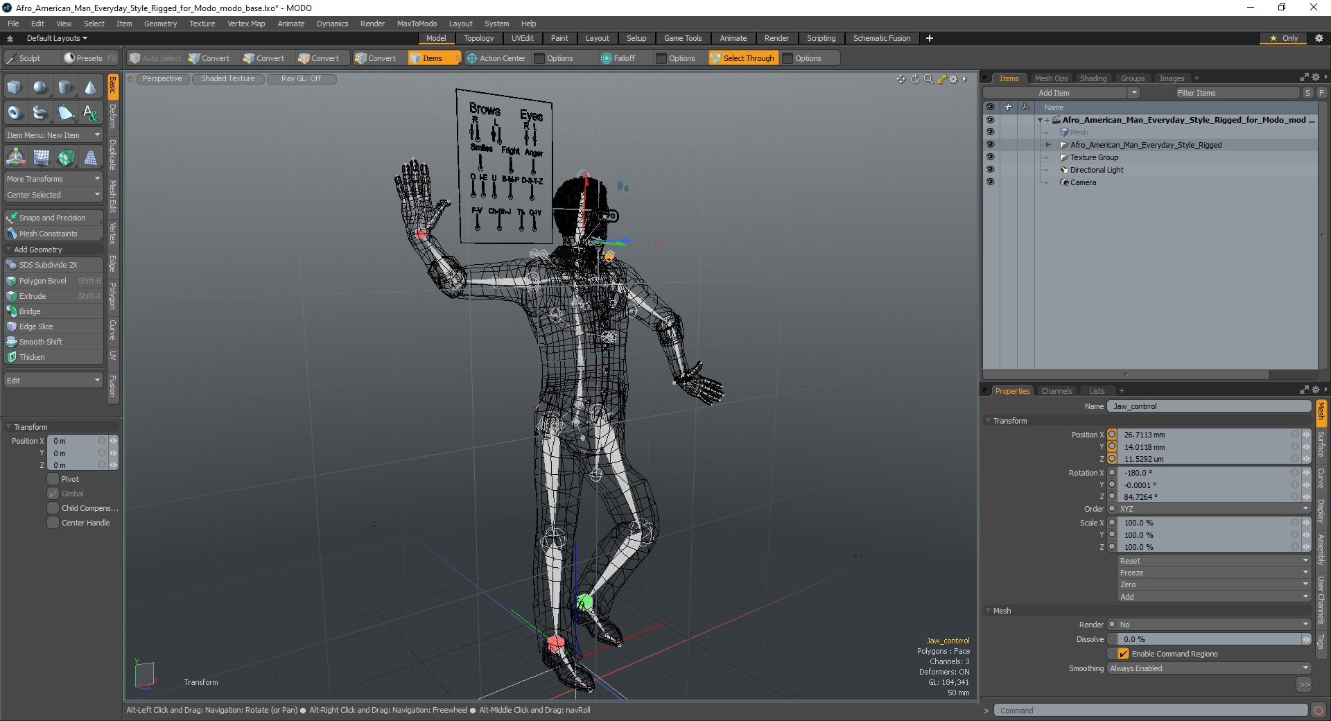Switch to the UVEdit layout tab
The height and width of the screenshot is (721, 1331).
tap(522, 38)
